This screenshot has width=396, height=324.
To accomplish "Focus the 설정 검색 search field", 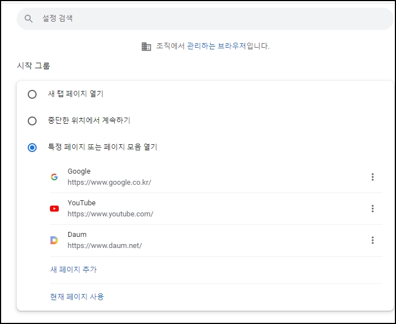I will pos(205,19).
